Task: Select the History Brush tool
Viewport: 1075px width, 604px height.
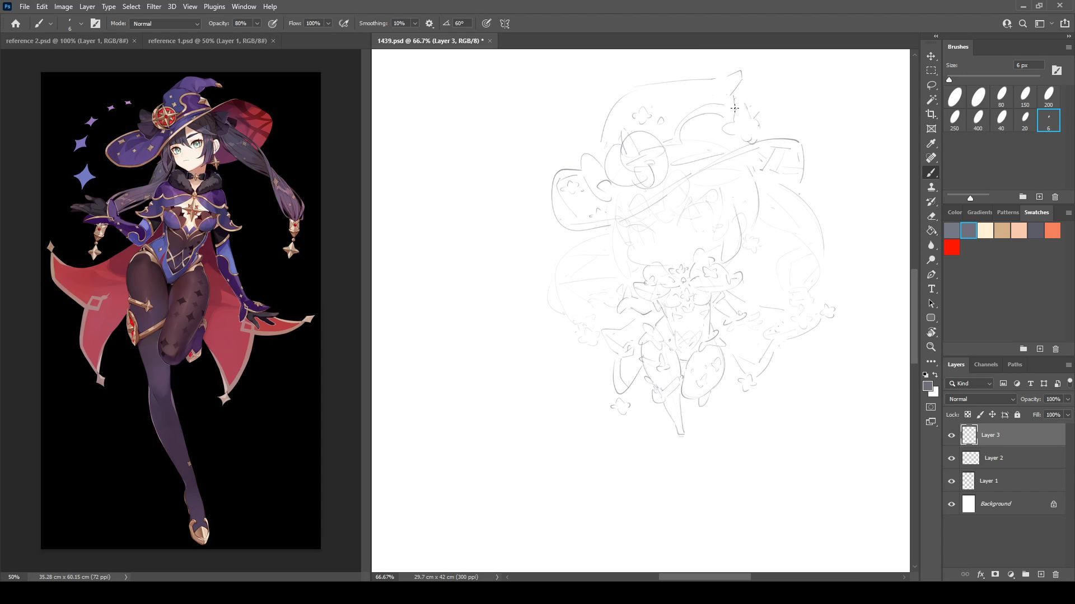Action: point(931,202)
